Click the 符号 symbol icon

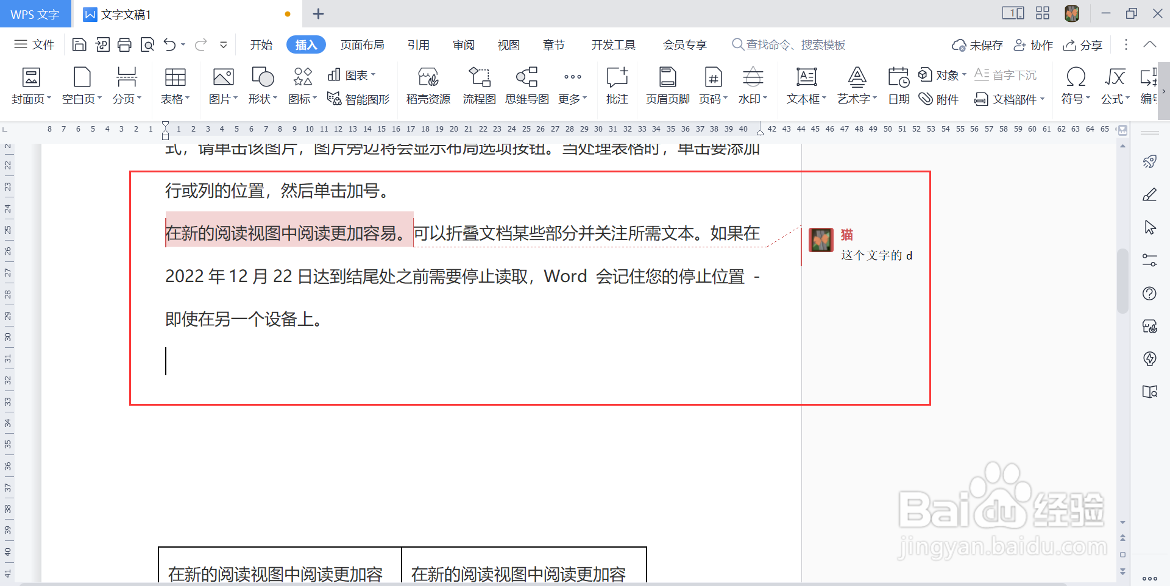[x=1076, y=77]
